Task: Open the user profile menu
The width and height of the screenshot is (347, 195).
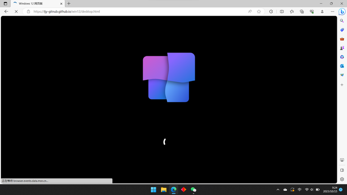Action: pyautogui.click(x=322, y=12)
